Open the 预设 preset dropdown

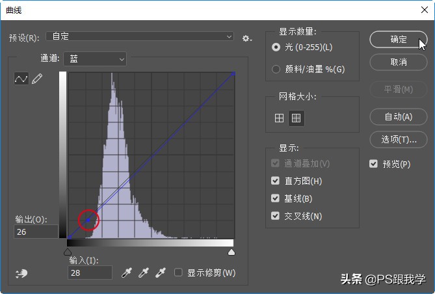click(x=139, y=37)
